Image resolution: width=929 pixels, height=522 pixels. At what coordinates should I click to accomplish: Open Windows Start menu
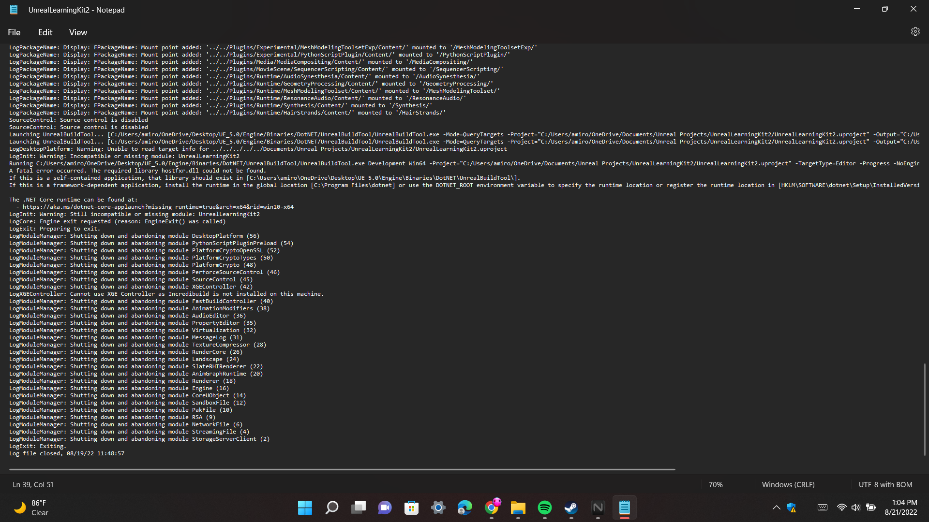coord(305,507)
